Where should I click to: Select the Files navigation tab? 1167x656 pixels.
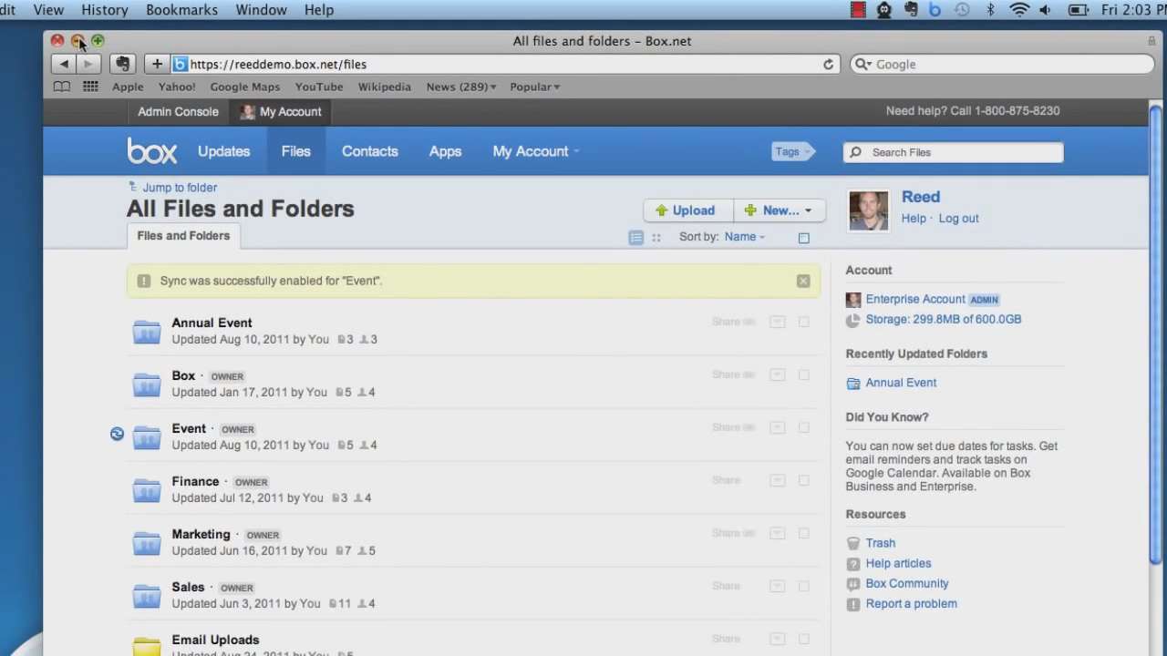coord(295,151)
